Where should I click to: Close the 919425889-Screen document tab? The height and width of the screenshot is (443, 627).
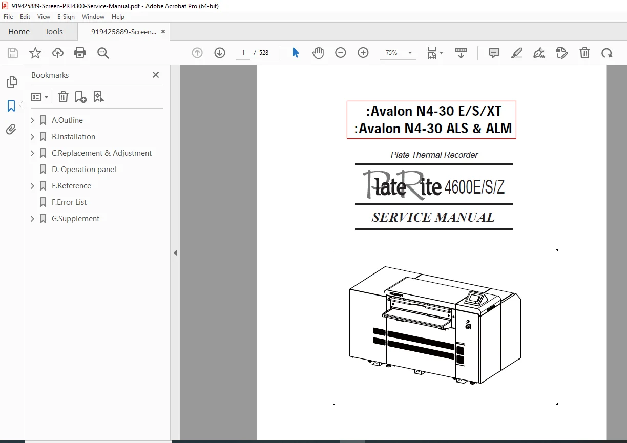click(x=163, y=32)
